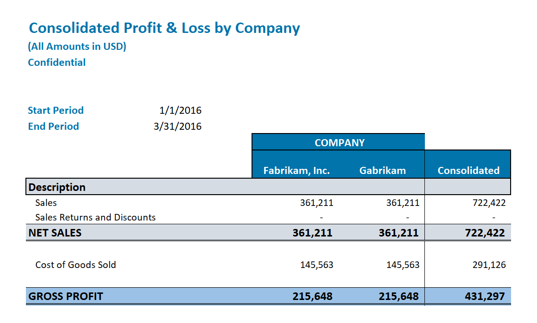The width and height of the screenshot is (537, 323).
Task: Click the Consolidated Sales value 722,422
Action: pos(489,203)
